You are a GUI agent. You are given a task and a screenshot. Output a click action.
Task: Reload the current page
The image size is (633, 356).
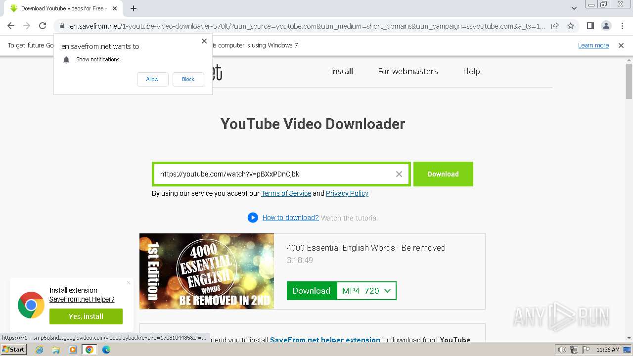43,26
